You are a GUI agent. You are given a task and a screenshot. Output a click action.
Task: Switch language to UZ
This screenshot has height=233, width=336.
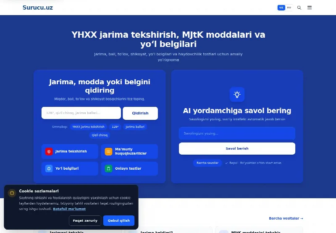point(281,8)
